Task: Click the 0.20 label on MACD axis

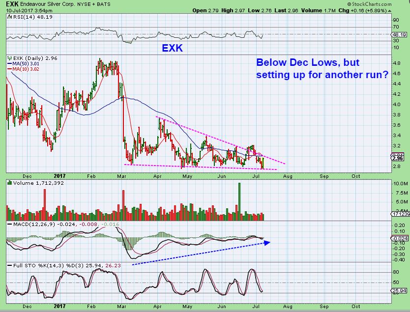Action: (x=400, y=226)
